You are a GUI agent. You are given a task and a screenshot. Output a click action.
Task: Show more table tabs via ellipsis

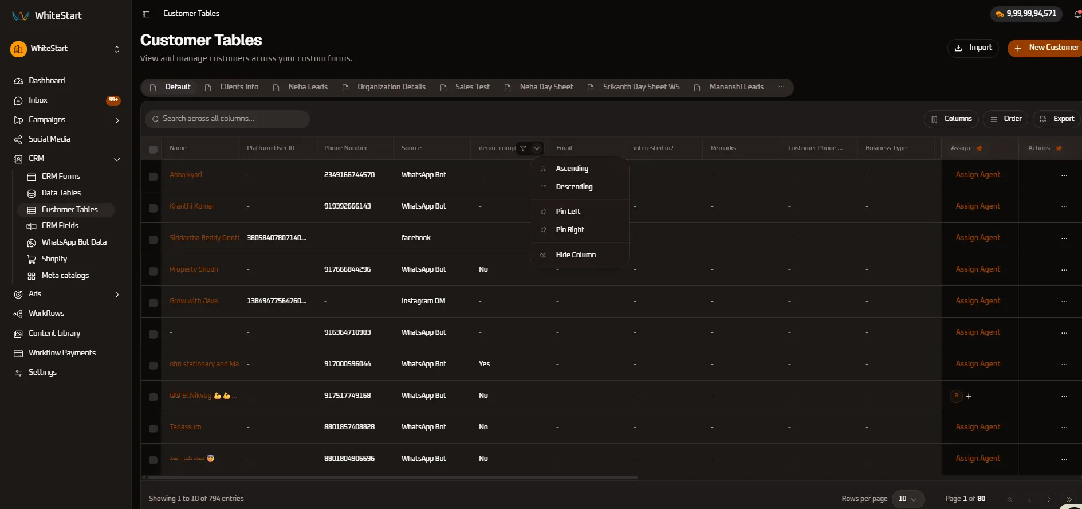pos(781,87)
